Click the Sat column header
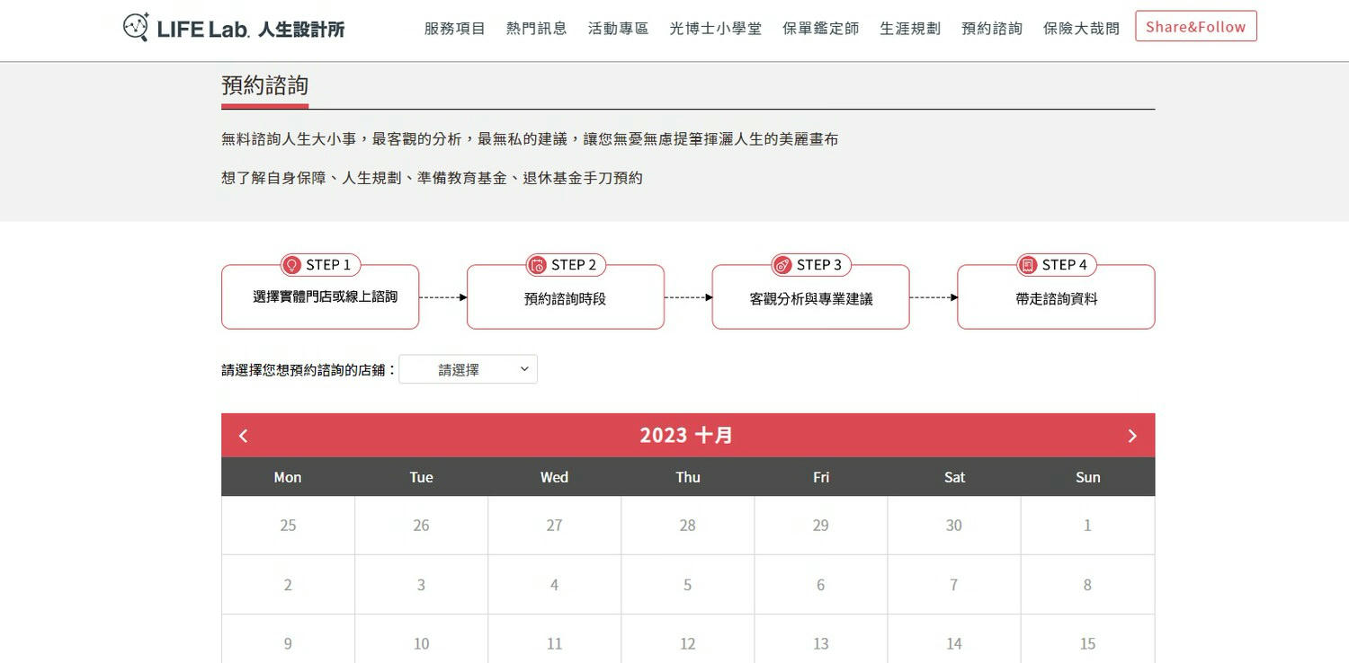Screen dimensions: 1349x663 pos(954,477)
